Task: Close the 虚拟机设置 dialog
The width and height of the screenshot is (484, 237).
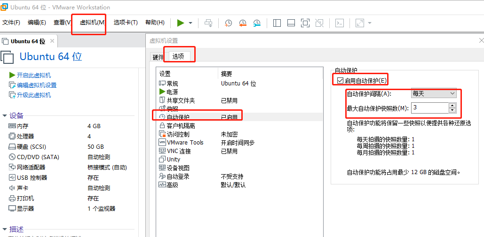Action: point(481,41)
